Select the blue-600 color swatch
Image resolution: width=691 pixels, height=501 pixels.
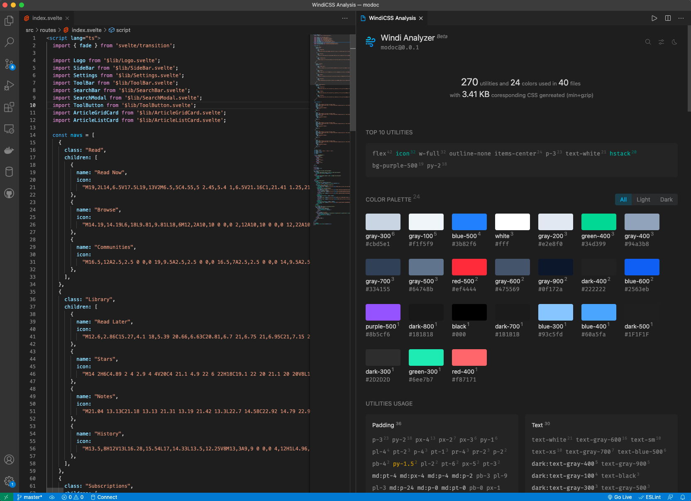point(642,267)
